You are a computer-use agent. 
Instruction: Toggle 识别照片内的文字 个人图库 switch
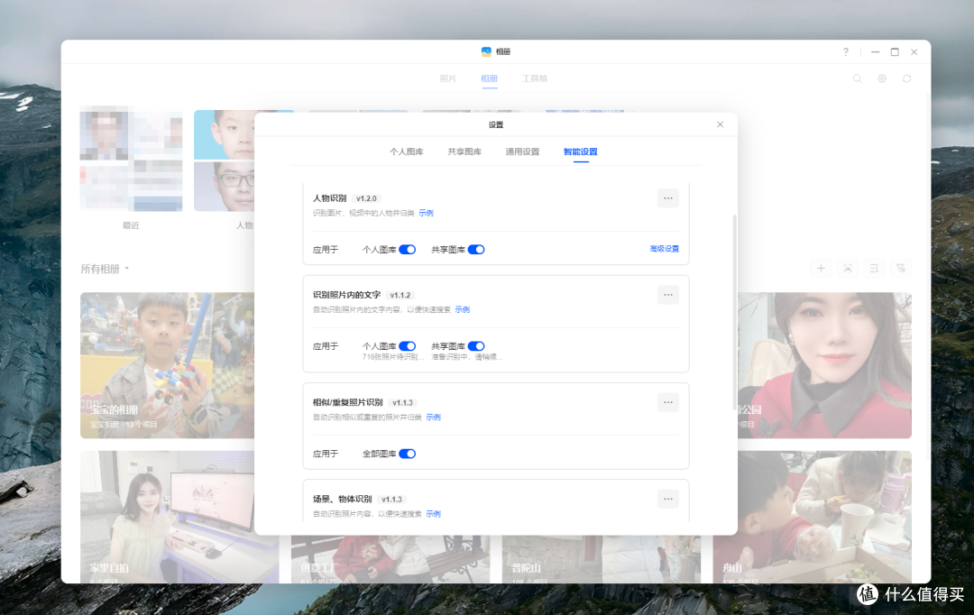pos(408,346)
